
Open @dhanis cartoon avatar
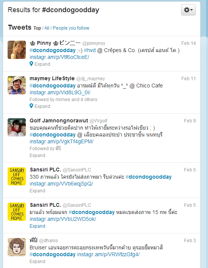17,247
